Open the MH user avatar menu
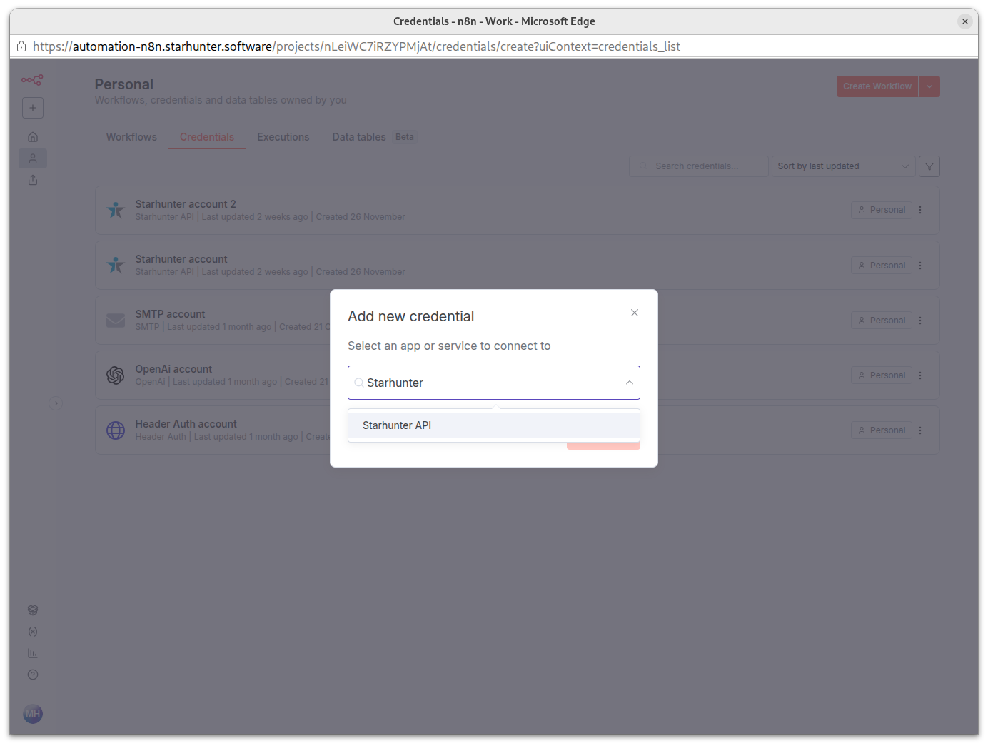 [x=33, y=714]
